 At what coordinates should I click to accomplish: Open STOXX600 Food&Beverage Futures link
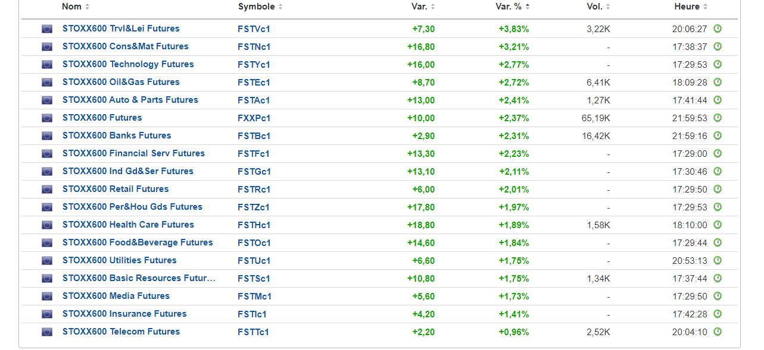[x=138, y=242]
